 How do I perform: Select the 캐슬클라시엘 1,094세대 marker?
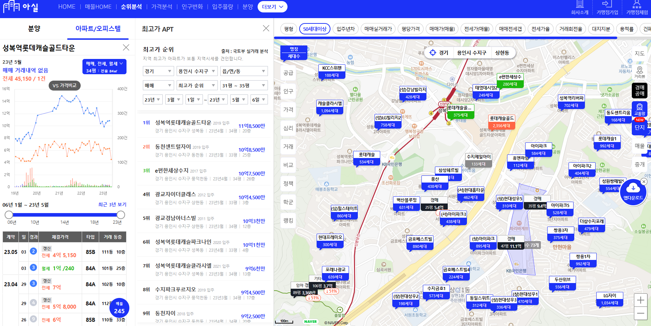330,107
